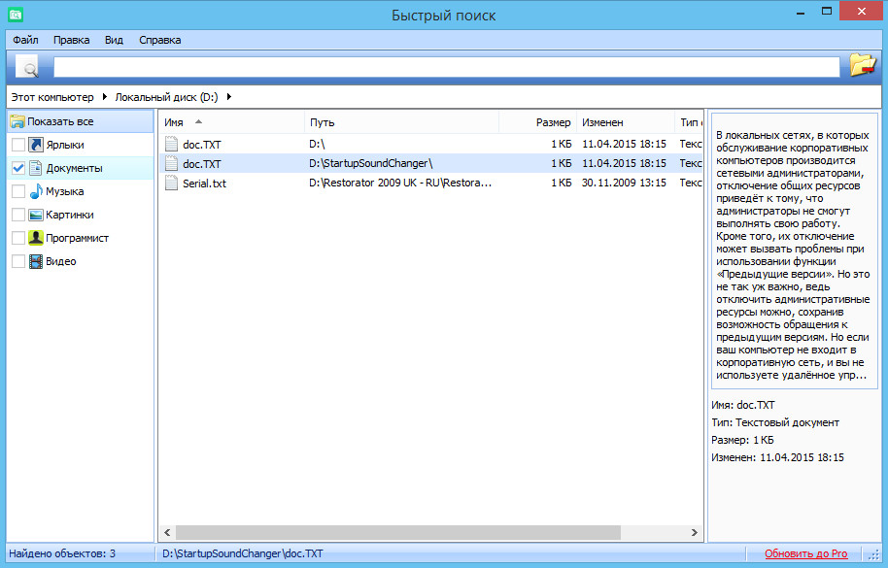Click the Shortcuts (Ярлыки) category icon
888x568 pixels.
[36, 145]
